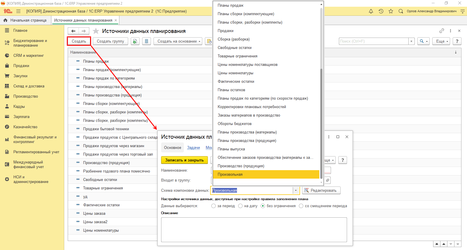This screenshot has height=250, width=467.
Task: Click the dropdown list scrollbar
Action: [x=321, y=124]
